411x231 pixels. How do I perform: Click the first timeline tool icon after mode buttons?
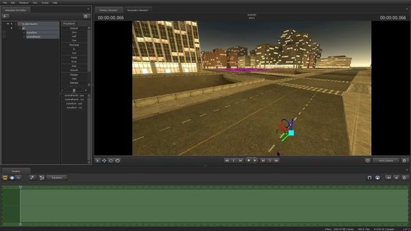[x=32, y=178]
